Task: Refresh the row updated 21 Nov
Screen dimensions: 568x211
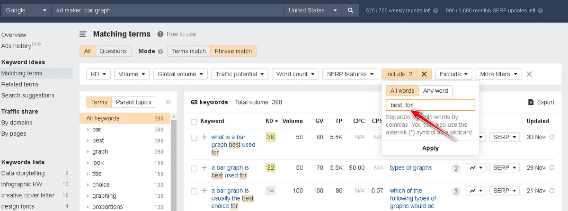Action: click(x=551, y=191)
